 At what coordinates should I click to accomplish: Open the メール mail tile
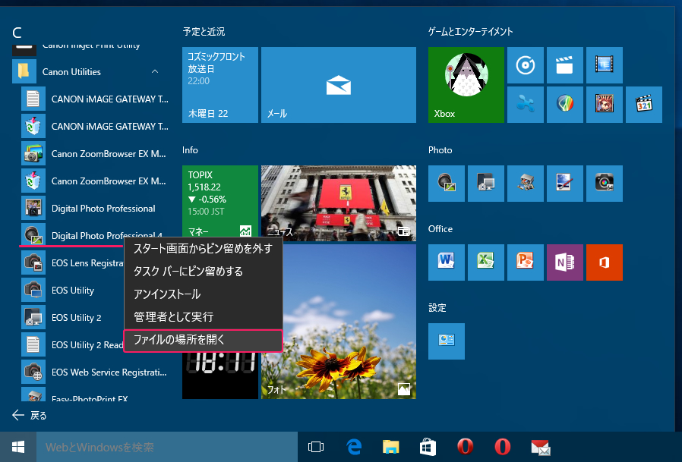339,85
